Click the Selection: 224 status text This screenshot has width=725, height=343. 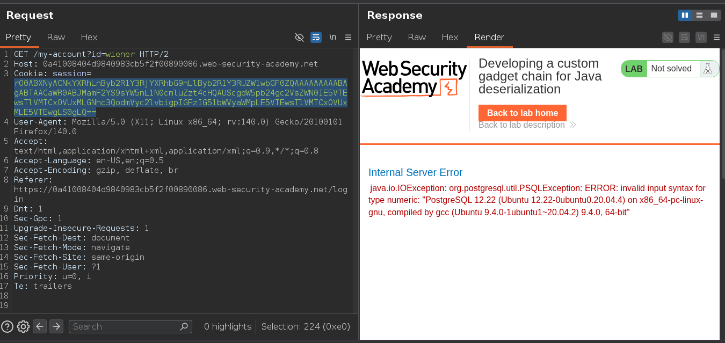(x=306, y=326)
